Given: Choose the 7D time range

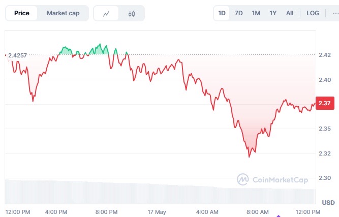Looking at the screenshot, I should point(239,13).
